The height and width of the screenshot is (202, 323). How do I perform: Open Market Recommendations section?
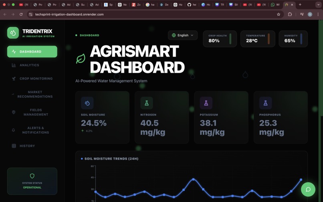click(32, 94)
